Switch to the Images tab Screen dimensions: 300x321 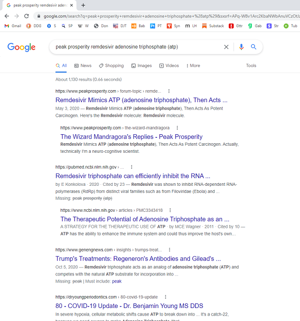click(141, 66)
